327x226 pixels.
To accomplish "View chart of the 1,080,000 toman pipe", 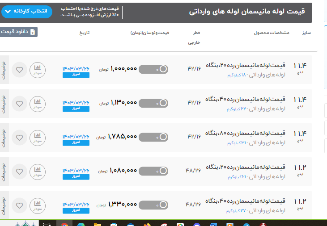I will click(x=38, y=171).
